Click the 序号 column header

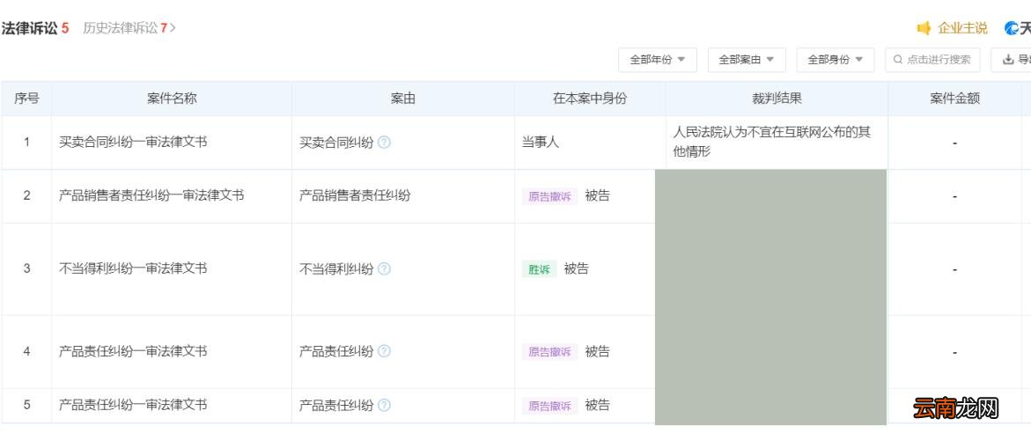coord(27,99)
